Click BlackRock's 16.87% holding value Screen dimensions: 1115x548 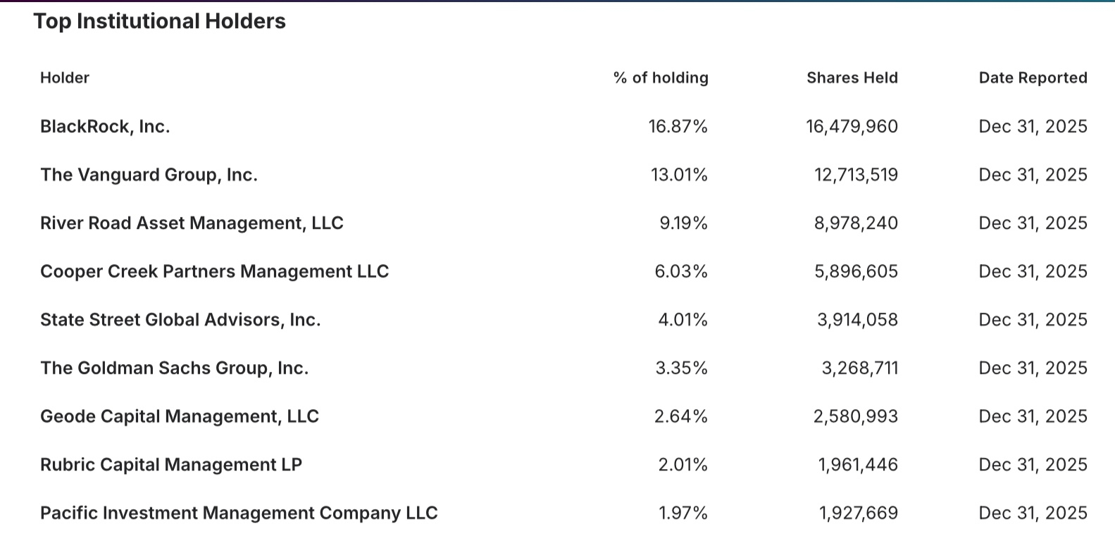[678, 127]
